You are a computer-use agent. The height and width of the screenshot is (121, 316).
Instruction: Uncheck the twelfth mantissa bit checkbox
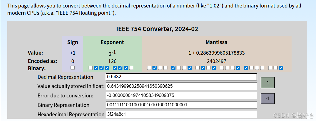[x=214, y=68]
